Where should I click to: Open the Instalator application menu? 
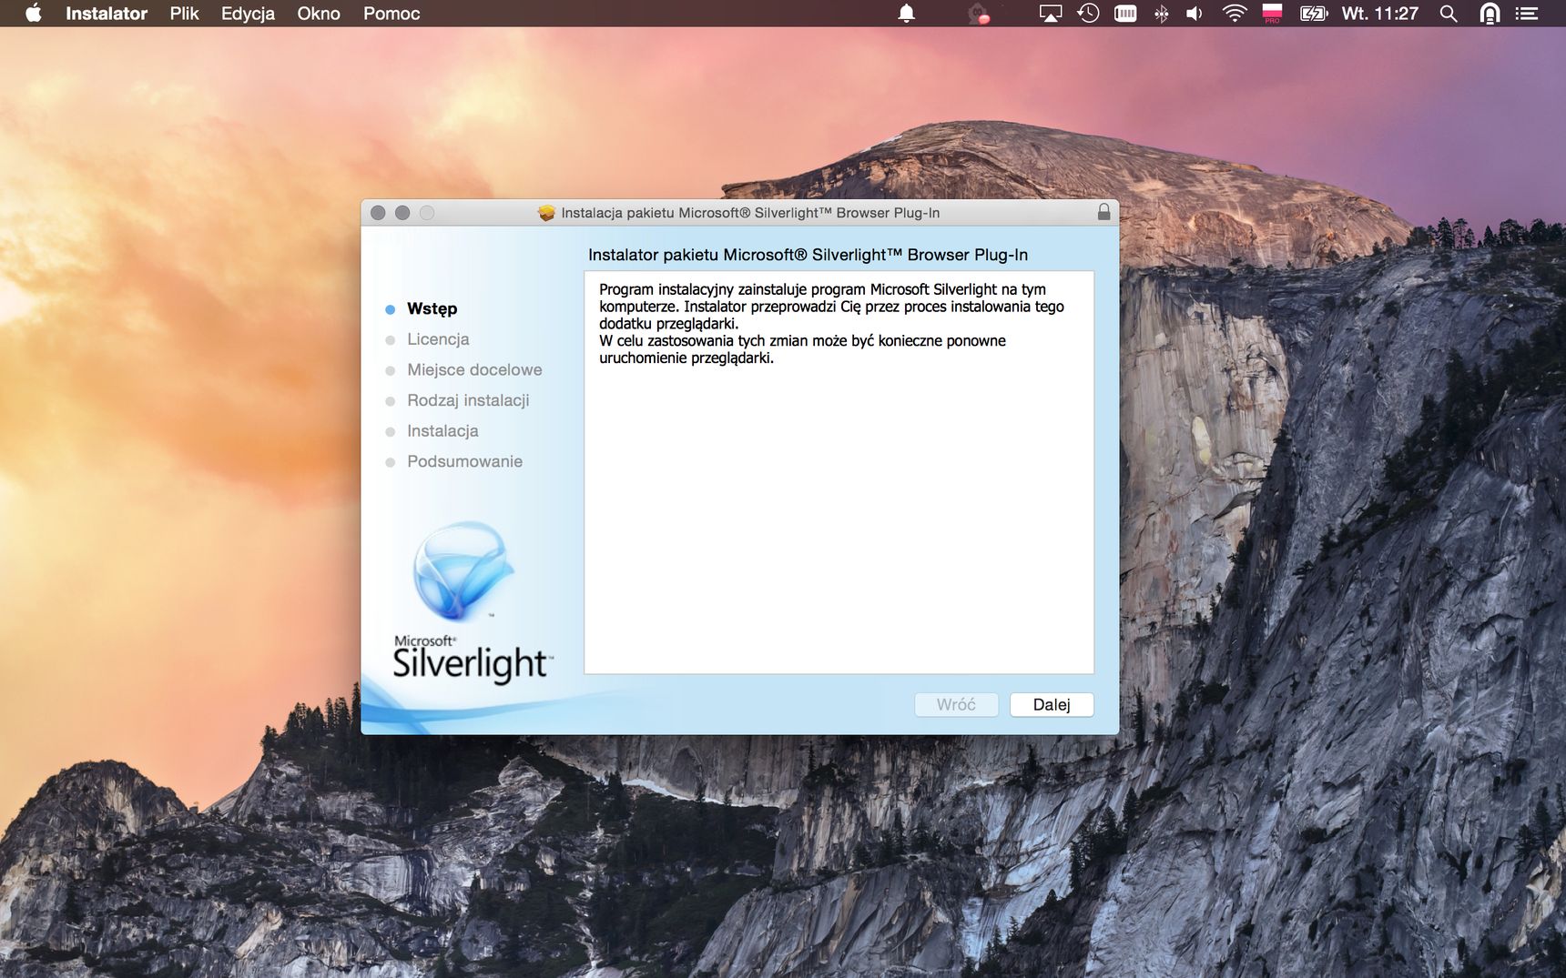point(107,14)
